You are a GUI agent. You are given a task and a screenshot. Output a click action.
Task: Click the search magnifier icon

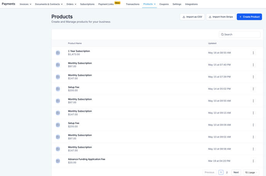(x=222, y=35)
